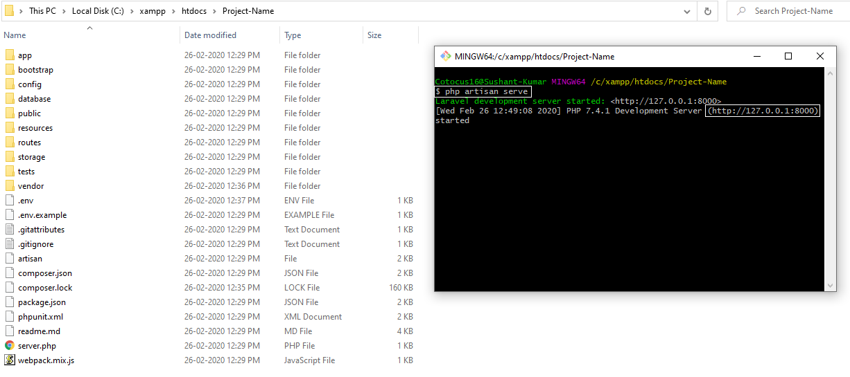Click the Search Project-Name input field

[x=794, y=11]
